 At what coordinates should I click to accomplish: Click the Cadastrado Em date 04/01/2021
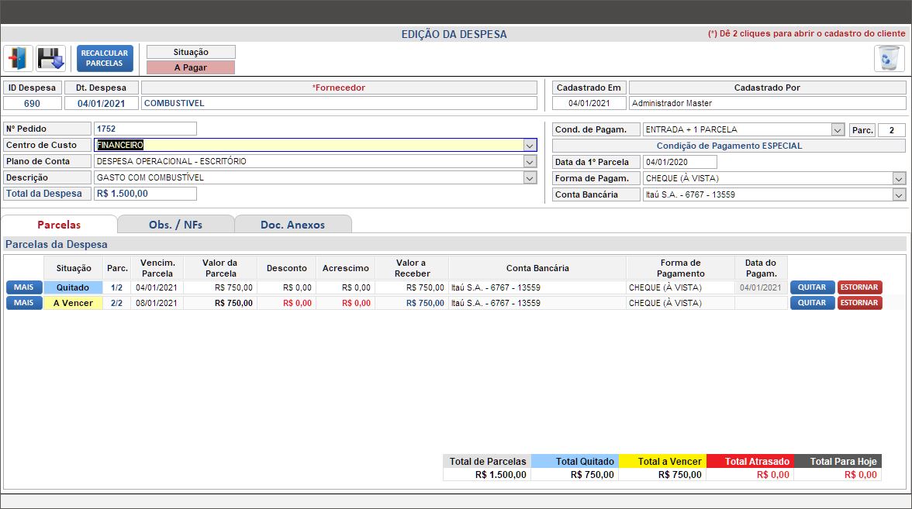pos(589,104)
